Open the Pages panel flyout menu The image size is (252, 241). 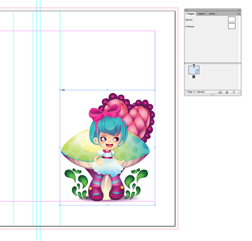(238, 14)
